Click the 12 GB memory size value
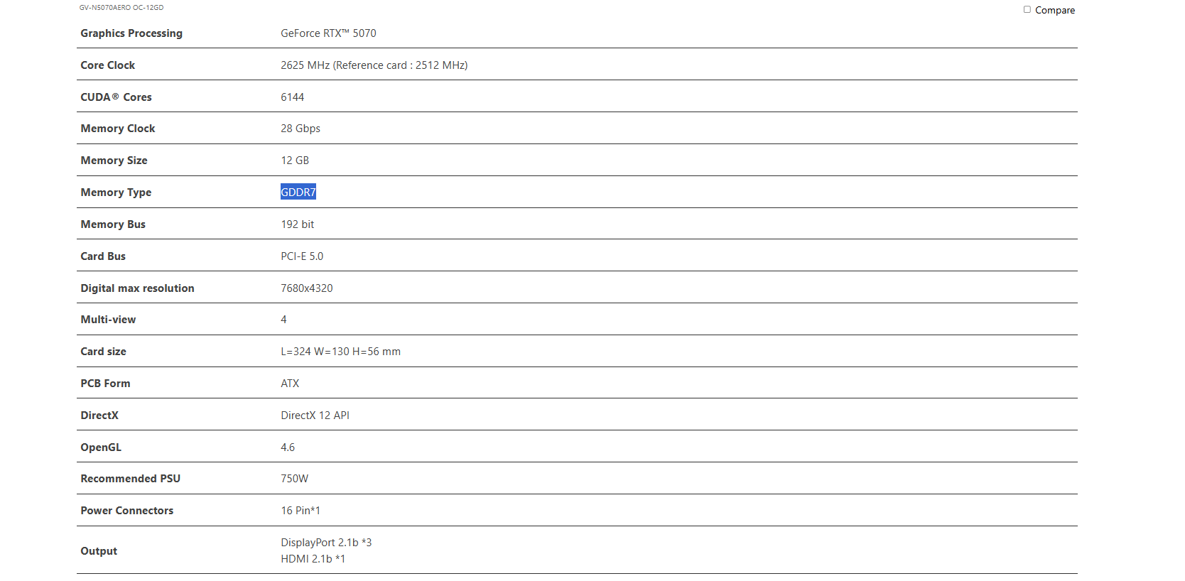The height and width of the screenshot is (581, 1185). pyautogui.click(x=295, y=161)
